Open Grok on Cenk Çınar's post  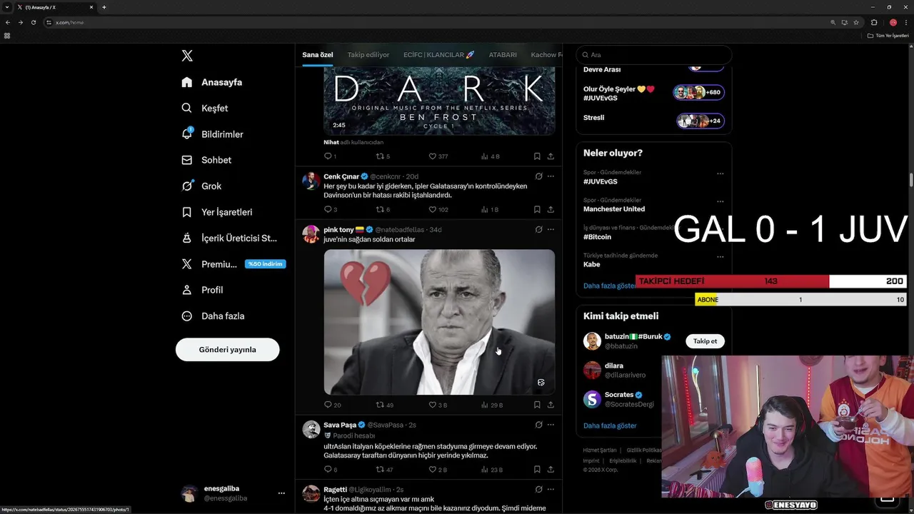point(538,176)
